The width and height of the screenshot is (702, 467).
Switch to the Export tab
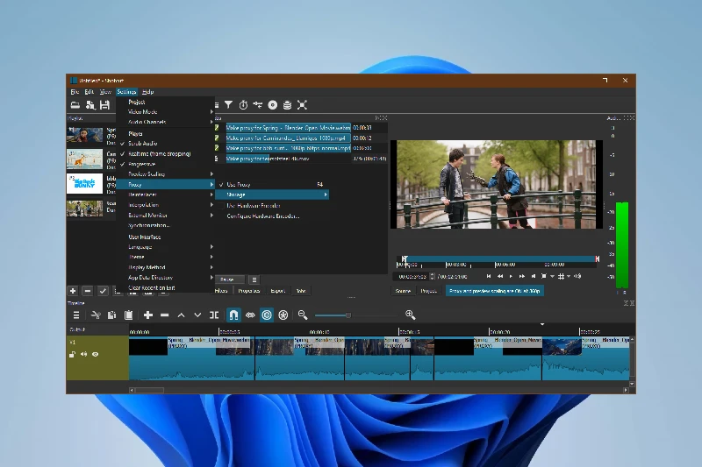click(x=277, y=291)
